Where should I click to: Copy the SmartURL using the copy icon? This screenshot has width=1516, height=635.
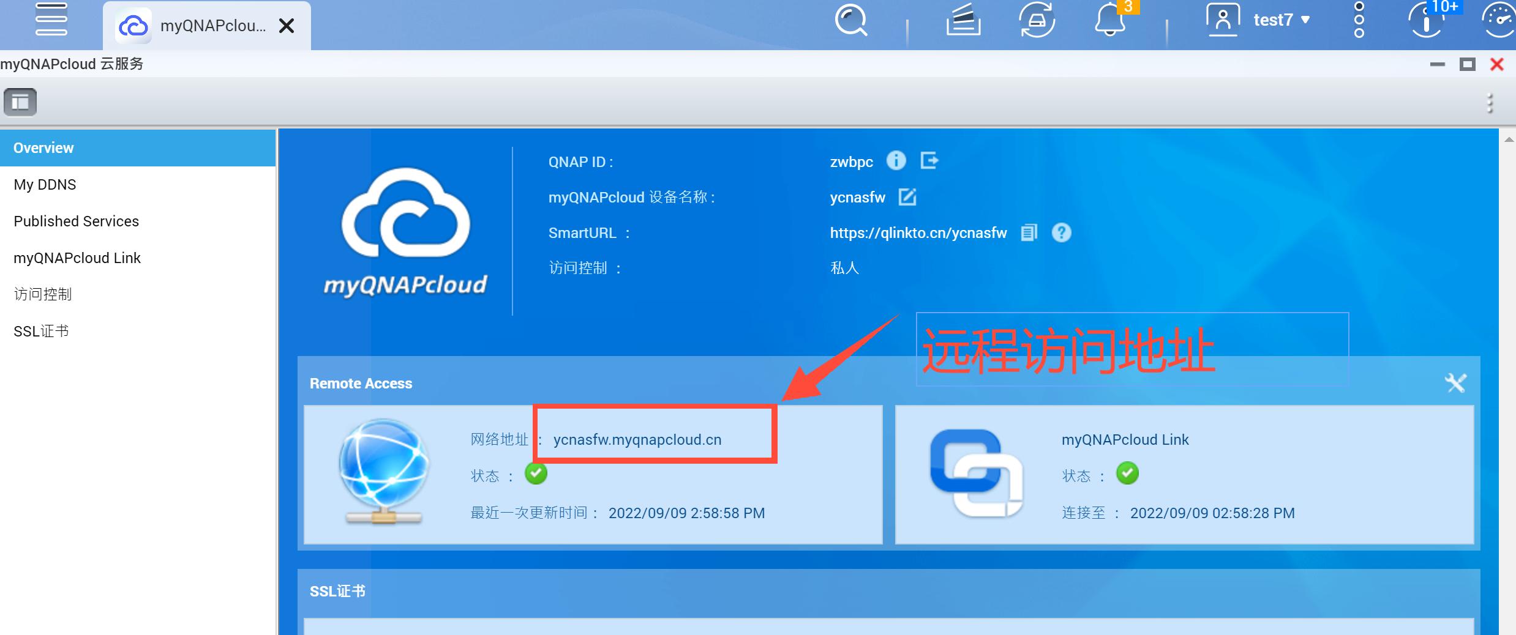click(x=1029, y=232)
